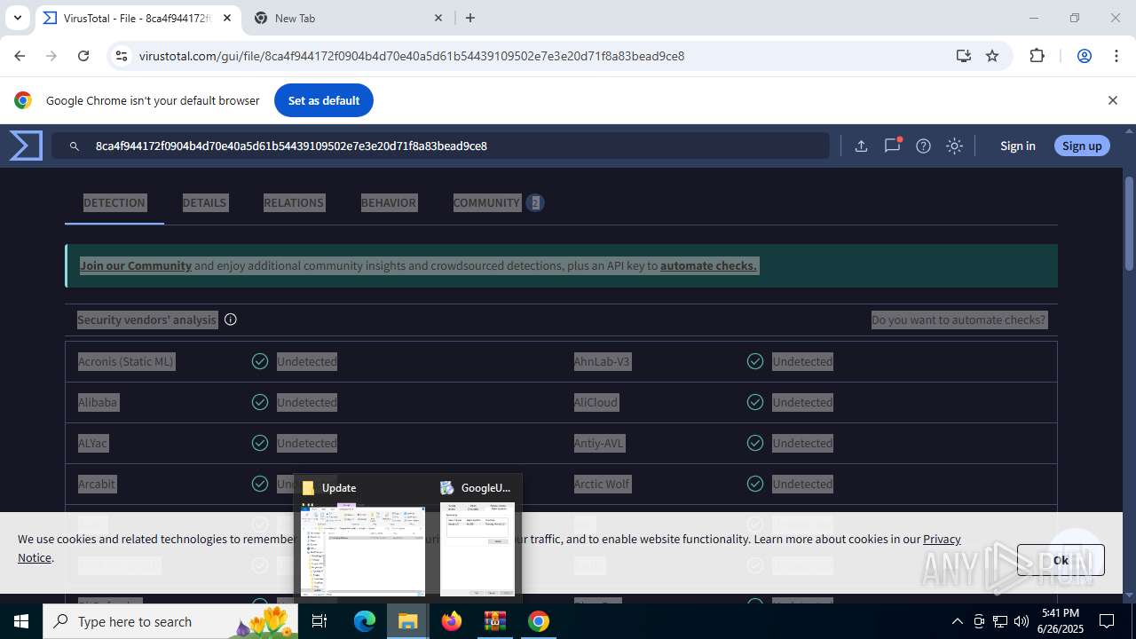Viewport: 1136px width, 639px height.
Task: Toggle the light/dark theme
Action: (955, 146)
